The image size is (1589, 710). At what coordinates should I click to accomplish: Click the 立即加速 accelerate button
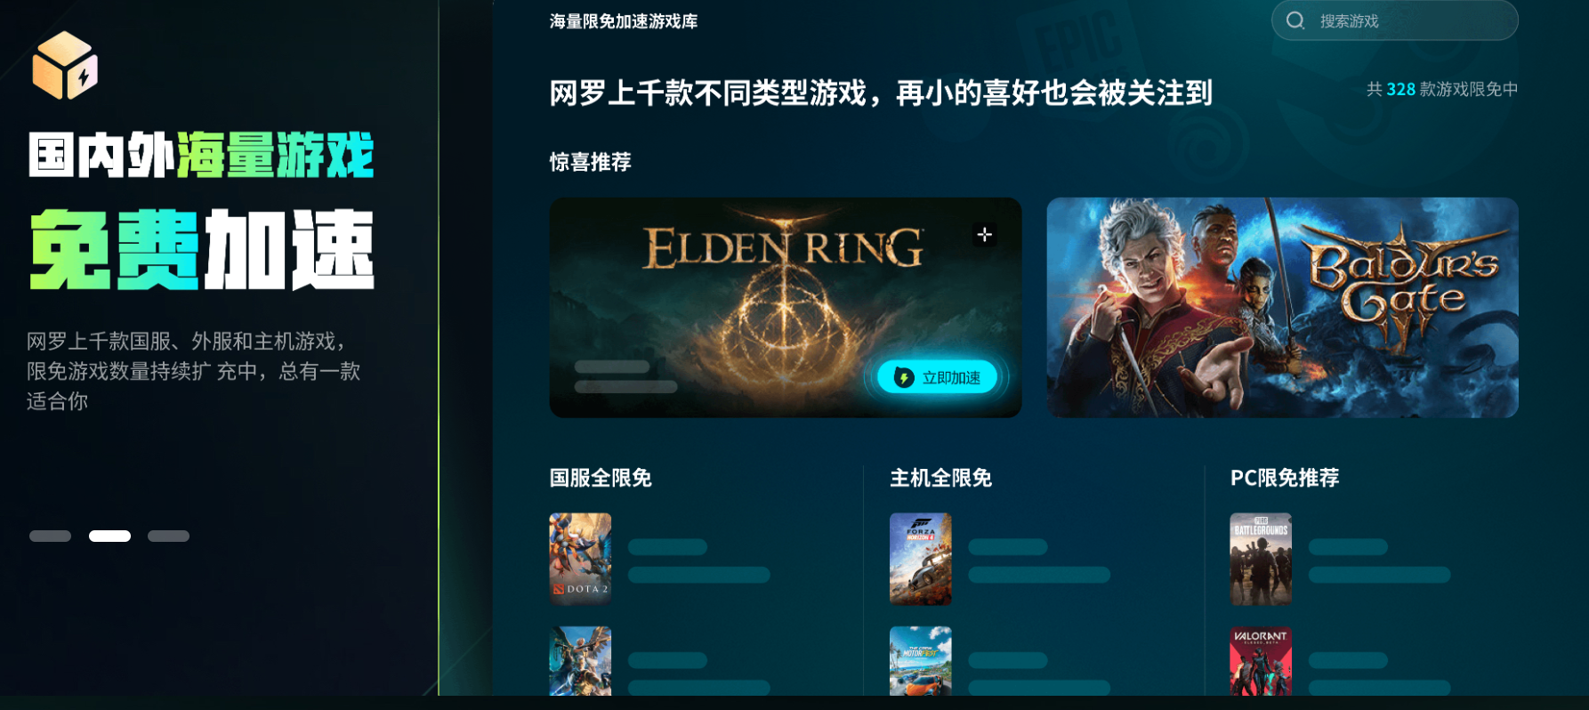pos(937,377)
